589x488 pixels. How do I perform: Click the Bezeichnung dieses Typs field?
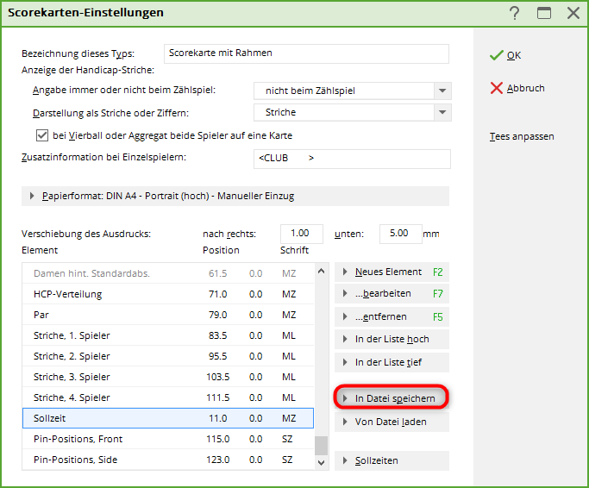[308, 53]
